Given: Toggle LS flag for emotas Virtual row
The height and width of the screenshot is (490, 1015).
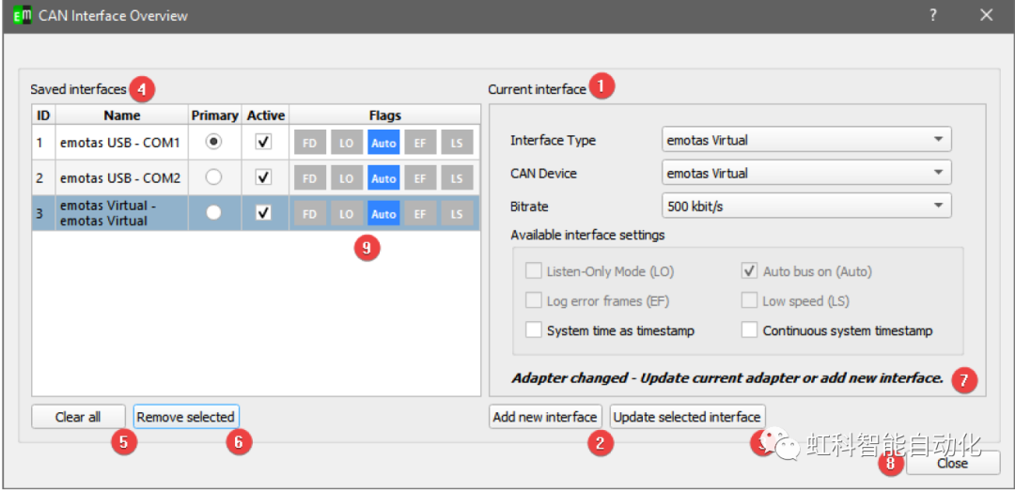Looking at the screenshot, I should [457, 214].
